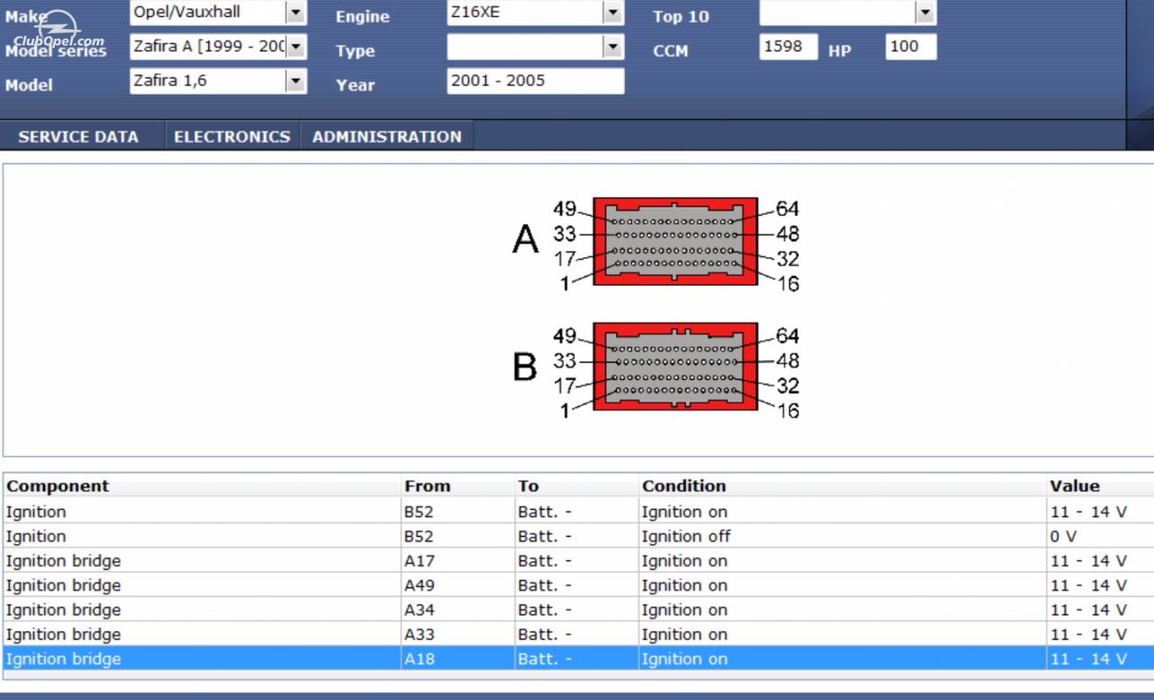Select the A49 pin cell
Screen dimensions: 1154x700
tap(457, 585)
